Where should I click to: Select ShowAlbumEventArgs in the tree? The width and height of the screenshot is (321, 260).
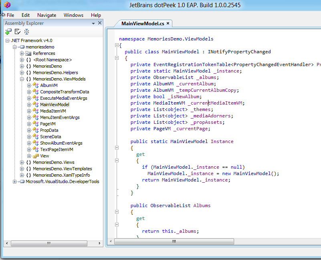61,143
